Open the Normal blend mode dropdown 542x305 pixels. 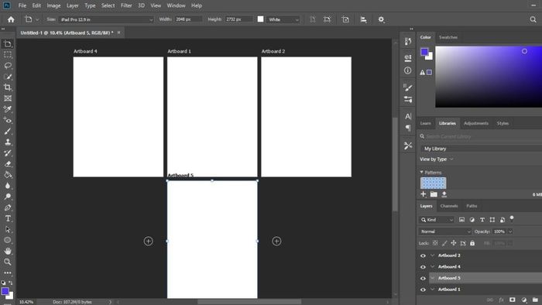(x=445, y=231)
